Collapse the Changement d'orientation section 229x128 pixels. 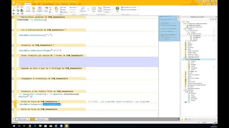[13, 79]
